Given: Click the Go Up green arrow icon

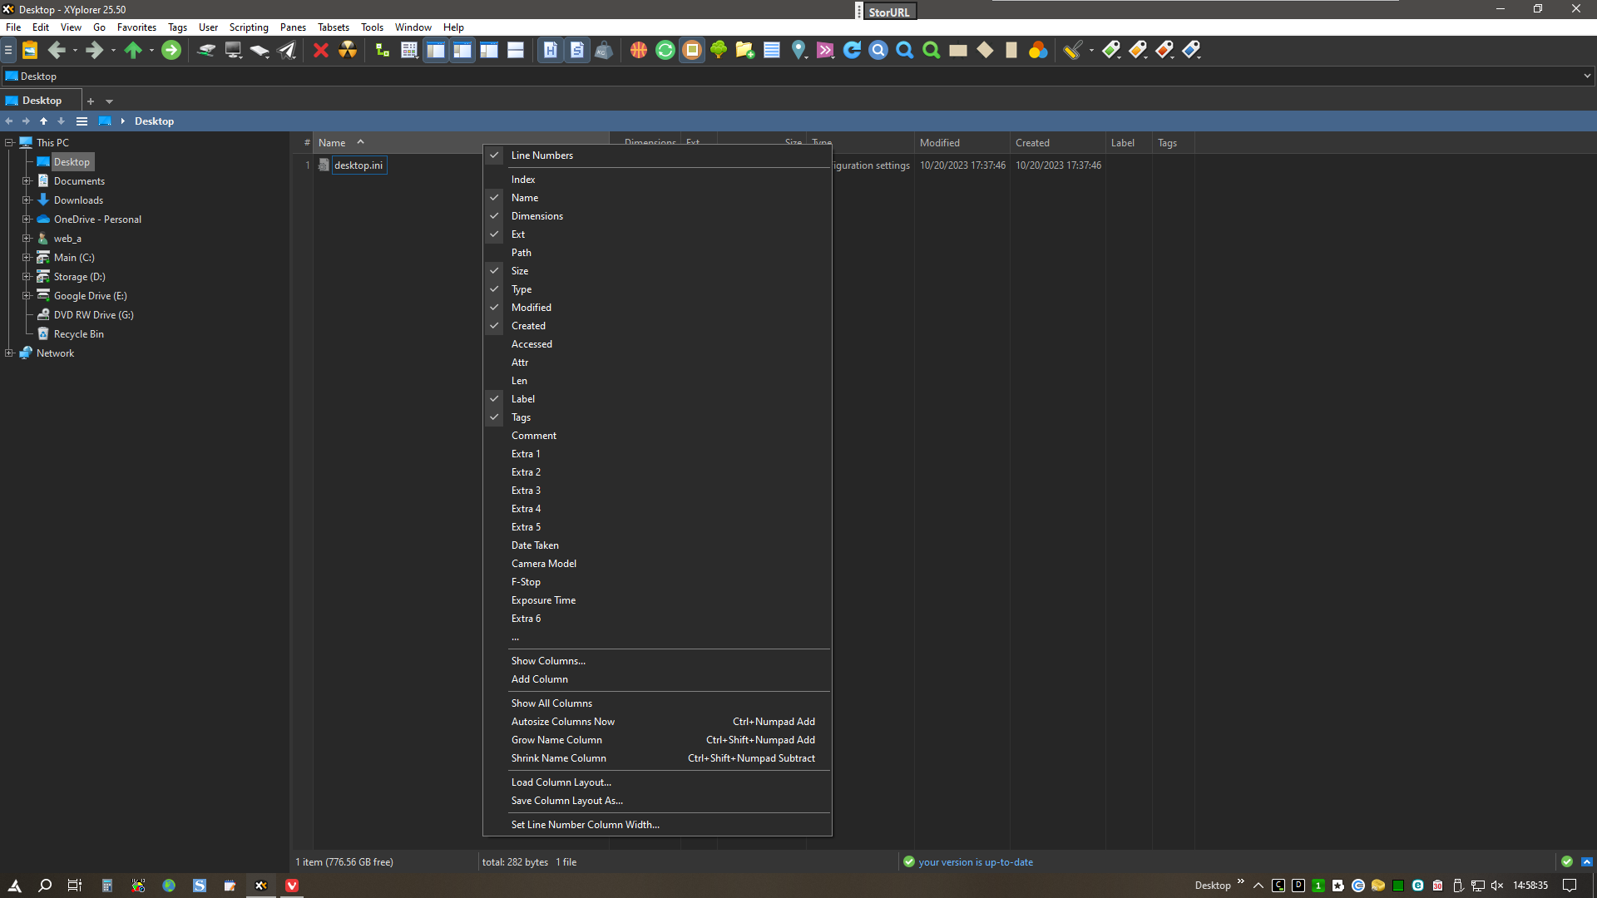Looking at the screenshot, I should 133,51.
